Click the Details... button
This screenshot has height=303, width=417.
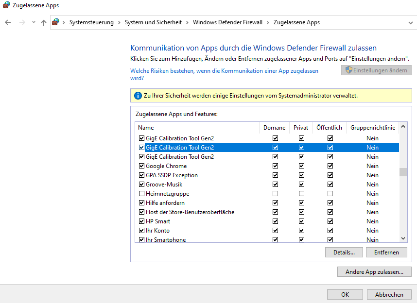click(344, 252)
